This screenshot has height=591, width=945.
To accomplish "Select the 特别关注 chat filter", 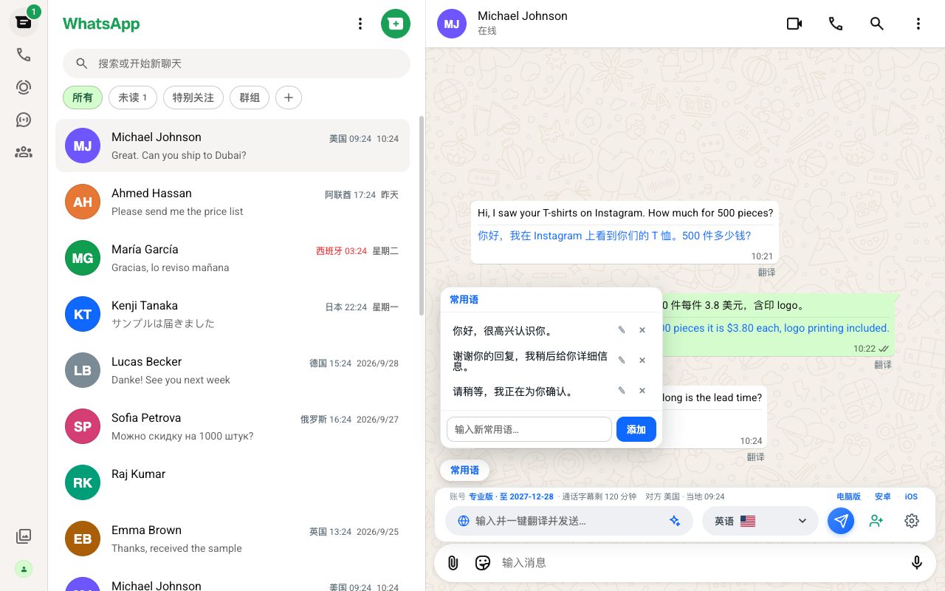I will coord(193,98).
